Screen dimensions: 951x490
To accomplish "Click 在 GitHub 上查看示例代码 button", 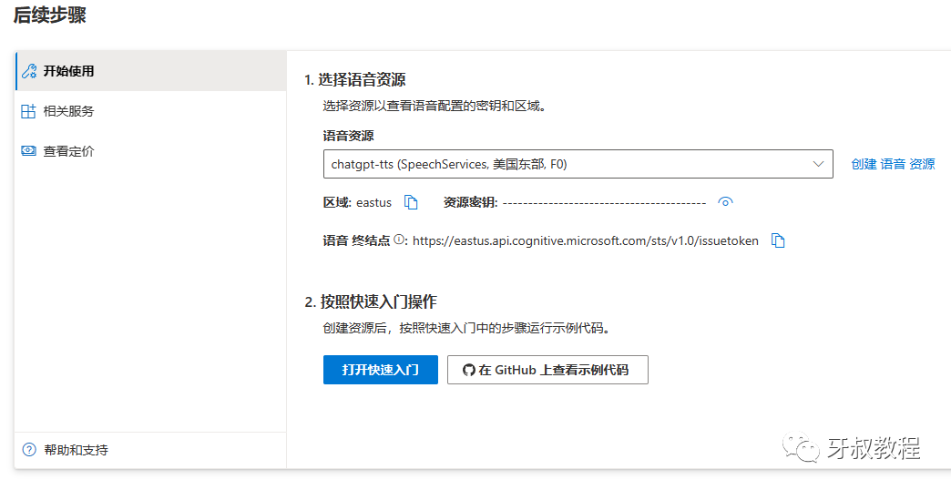I will coord(547,370).
